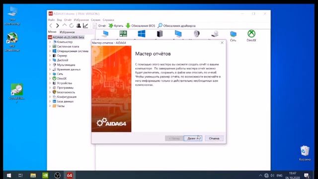Open the DirectX Xbox icon in the content pane

click(x=251, y=36)
